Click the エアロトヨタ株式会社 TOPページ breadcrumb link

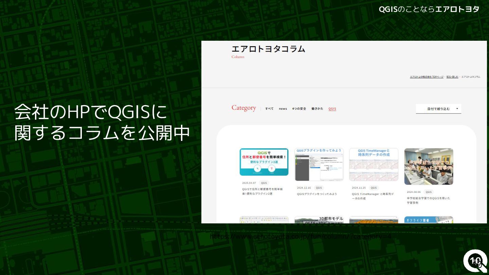tap(427, 77)
